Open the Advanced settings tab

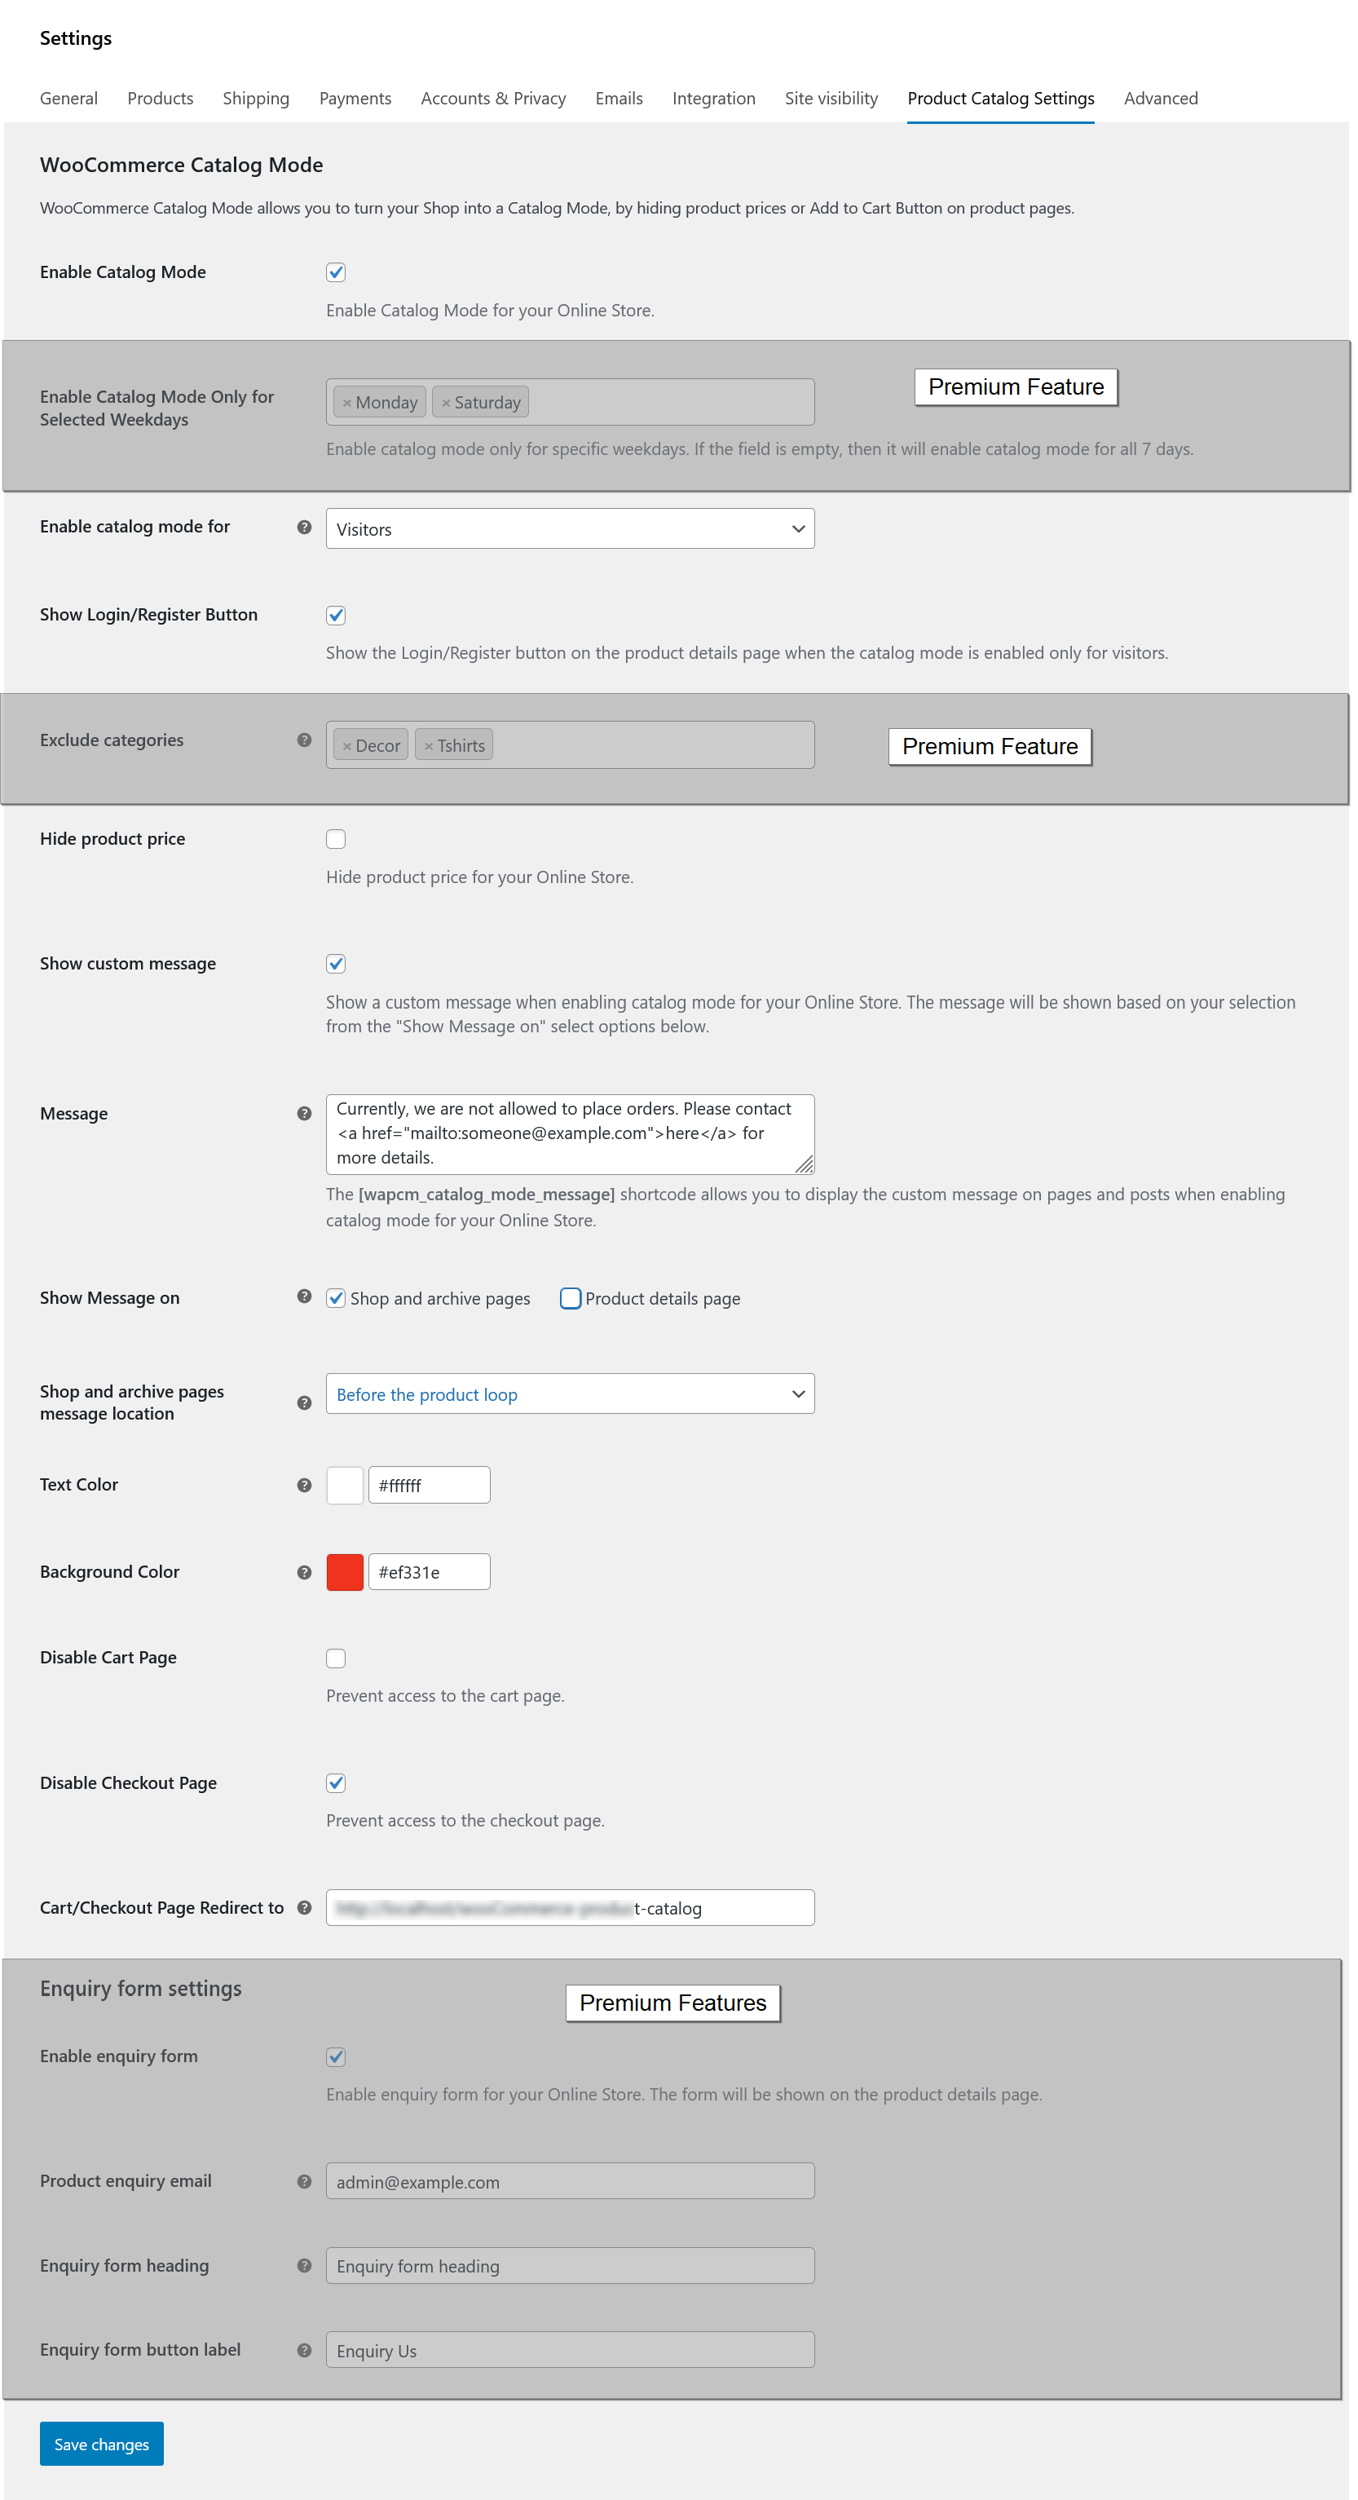(1160, 99)
